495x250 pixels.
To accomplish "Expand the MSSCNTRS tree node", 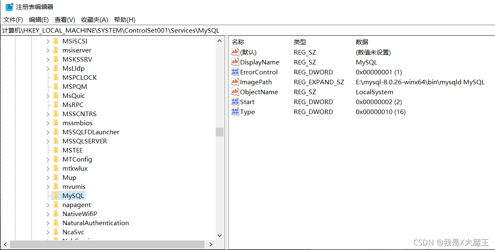I will tap(48, 114).
